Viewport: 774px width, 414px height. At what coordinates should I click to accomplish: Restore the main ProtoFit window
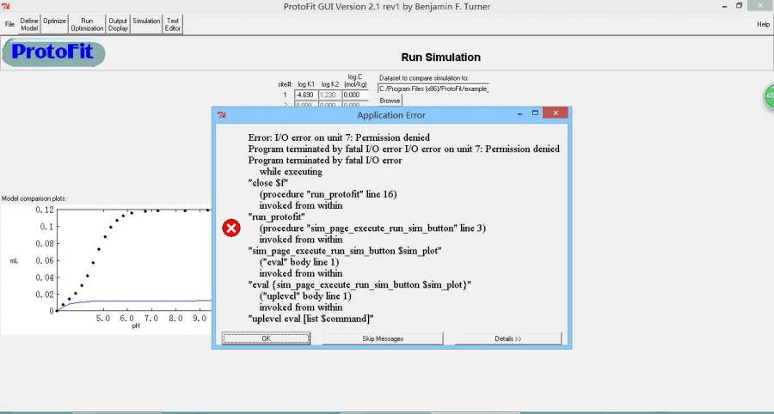[x=739, y=5]
